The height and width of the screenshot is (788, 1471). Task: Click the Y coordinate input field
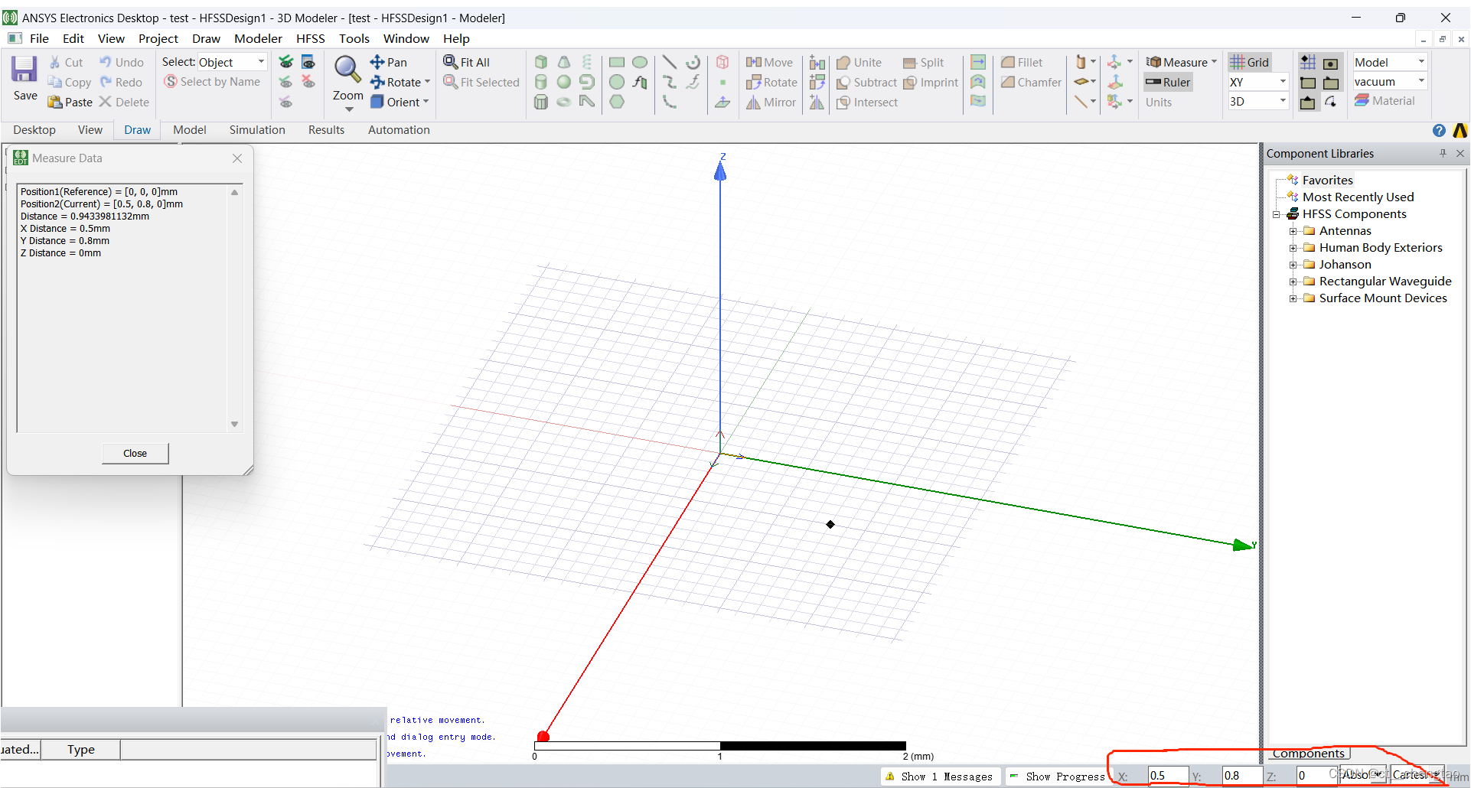click(1241, 776)
